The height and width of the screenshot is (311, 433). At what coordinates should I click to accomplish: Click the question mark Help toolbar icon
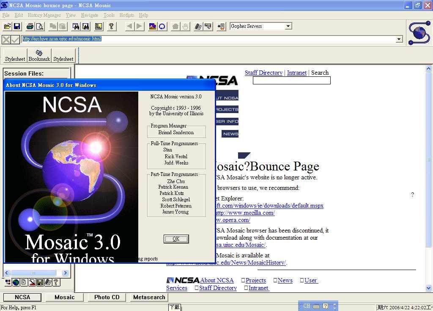[x=111, y=27]
